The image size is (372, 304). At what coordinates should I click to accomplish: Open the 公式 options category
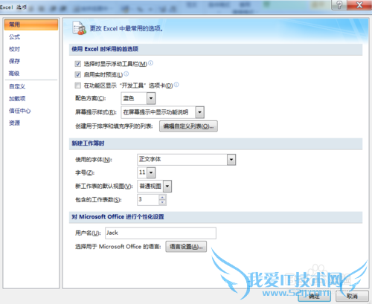[14, 37]
